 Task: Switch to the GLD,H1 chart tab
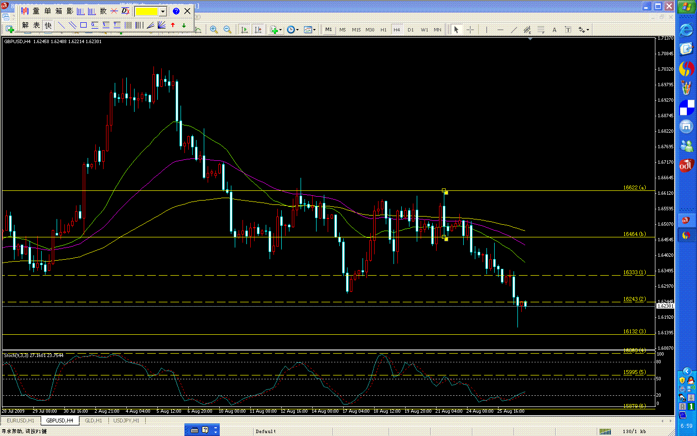pyautogui.click(x=93, y=420)
